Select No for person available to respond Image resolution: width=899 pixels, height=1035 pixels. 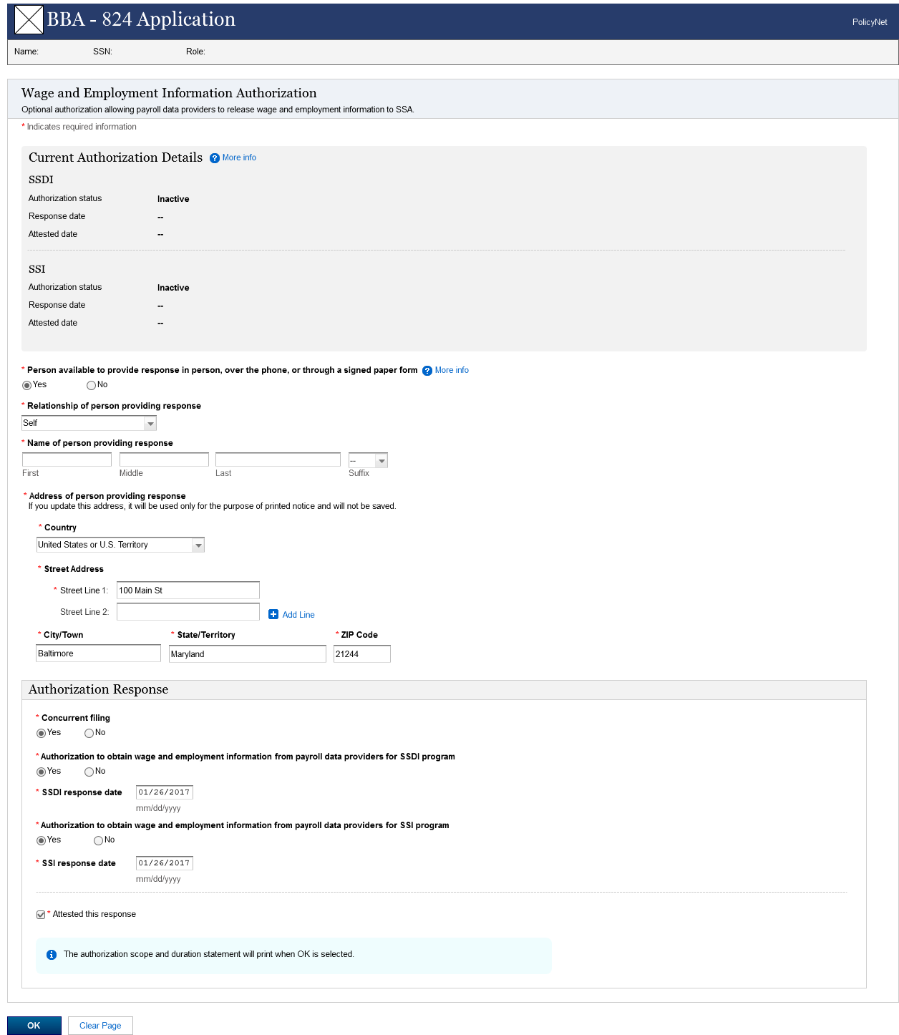click(91, 386)
